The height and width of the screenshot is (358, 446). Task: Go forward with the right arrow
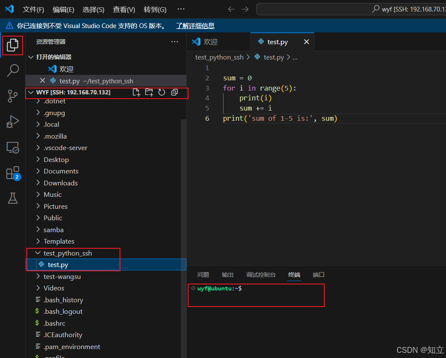coord(245,9)
